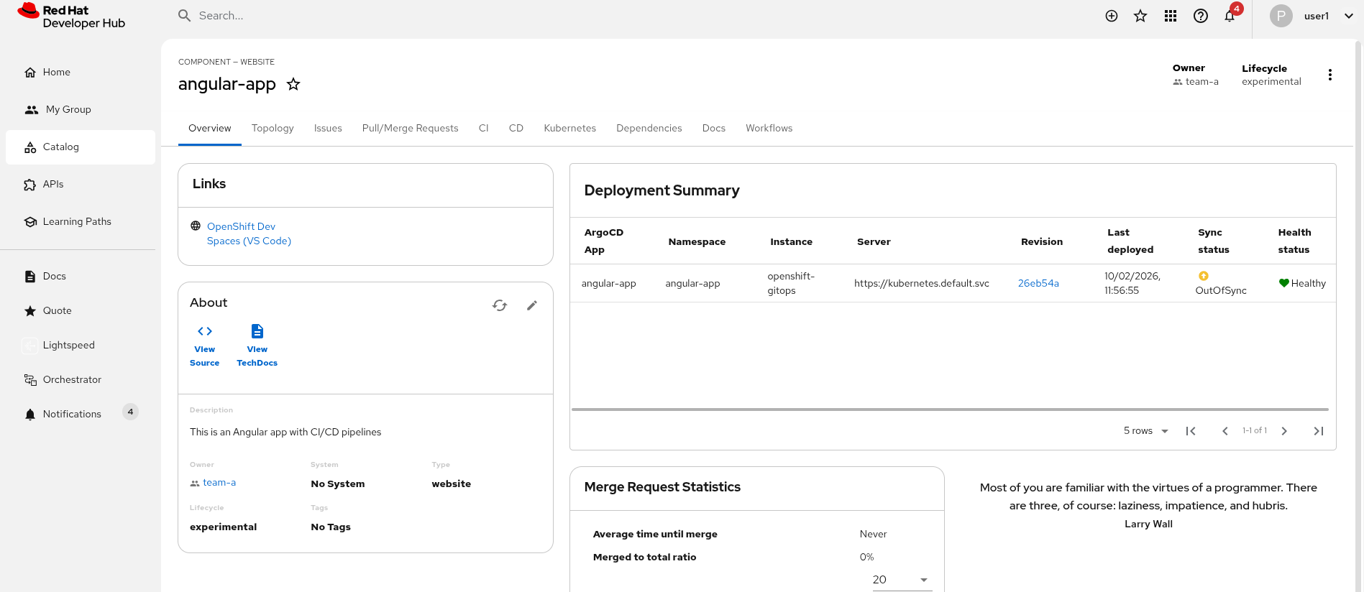Open the CI tab
Screen dimensions: 1364x592
484,128
